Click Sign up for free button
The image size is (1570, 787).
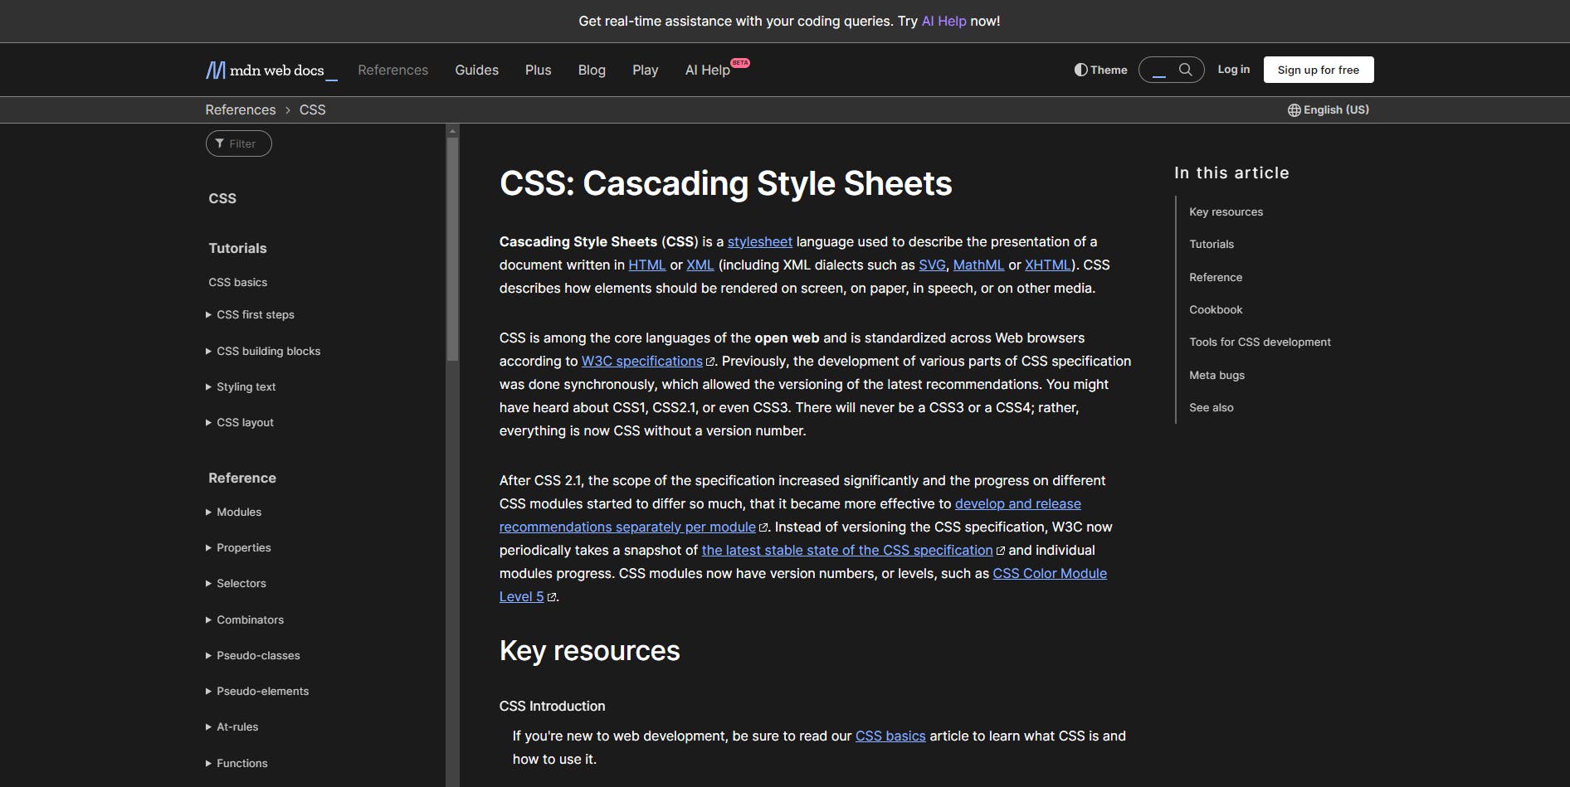[1319, 70]
